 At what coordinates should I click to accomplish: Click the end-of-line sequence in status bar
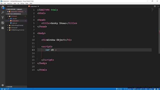click(x=146, y=89)
